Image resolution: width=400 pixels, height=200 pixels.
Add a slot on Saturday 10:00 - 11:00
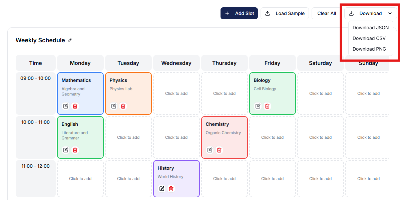tap(321, 137)
